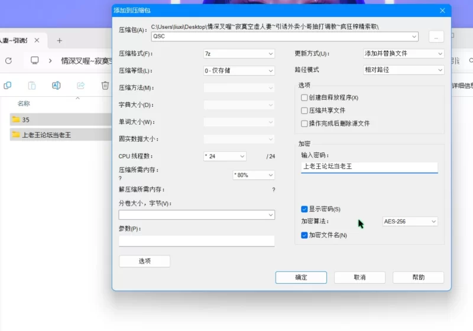Enable 压缩共享文件 checkbox

click(304, 111)
